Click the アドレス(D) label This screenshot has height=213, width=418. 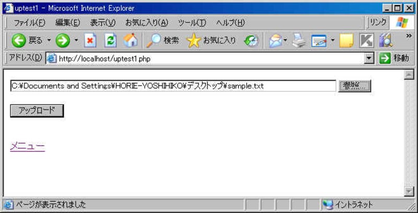pos(26,57)
